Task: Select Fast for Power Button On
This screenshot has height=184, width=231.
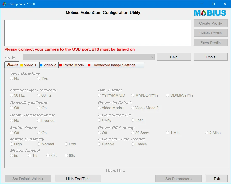Action: point(137,120)
